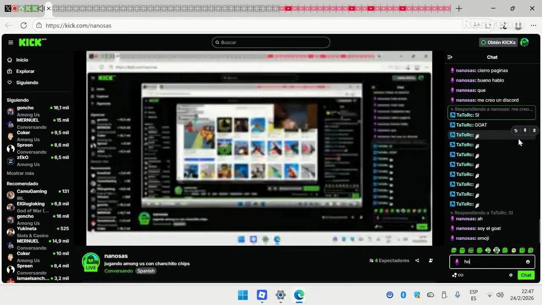Click the browser address bar URL
This screenshot has width=542, height=305.
click(78, 25)
